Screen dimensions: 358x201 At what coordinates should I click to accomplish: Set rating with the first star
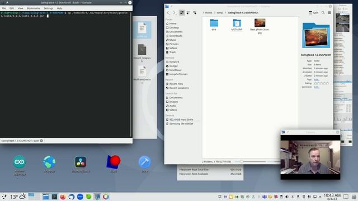[x=315, y=83]
